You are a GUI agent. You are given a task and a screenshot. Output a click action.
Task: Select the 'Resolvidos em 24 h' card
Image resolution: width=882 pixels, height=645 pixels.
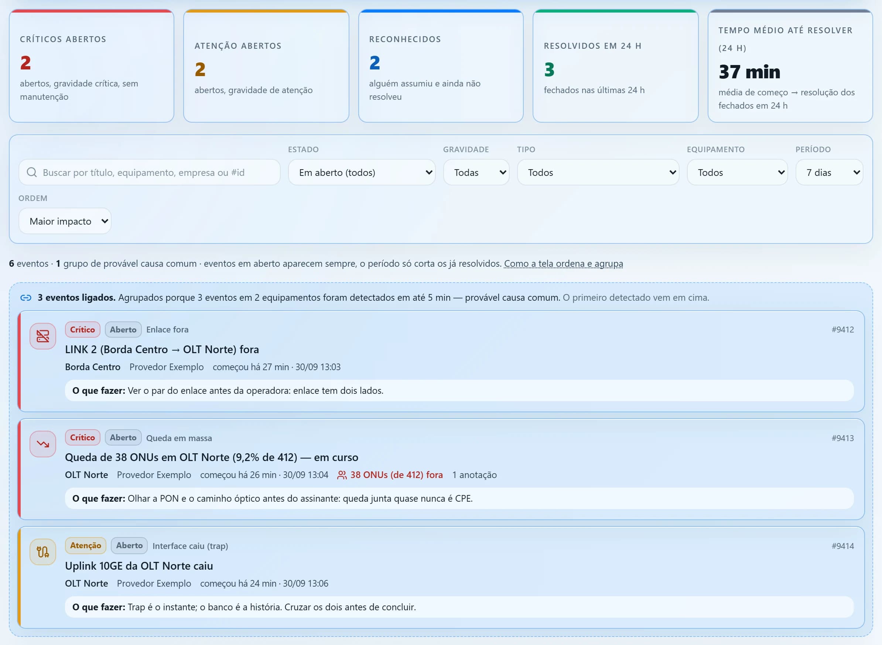pos(615,66)
